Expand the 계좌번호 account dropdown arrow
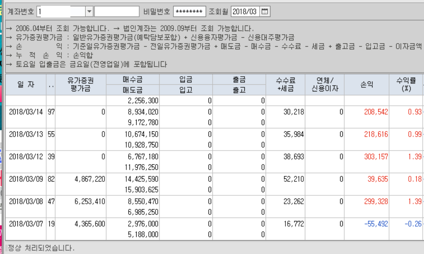The width and height of the screenshot is (424, 254). (89, 12)
